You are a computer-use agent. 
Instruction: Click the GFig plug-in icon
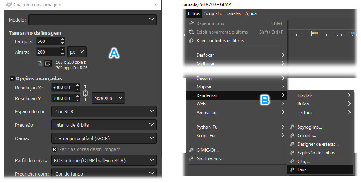[x=292, y=161]
